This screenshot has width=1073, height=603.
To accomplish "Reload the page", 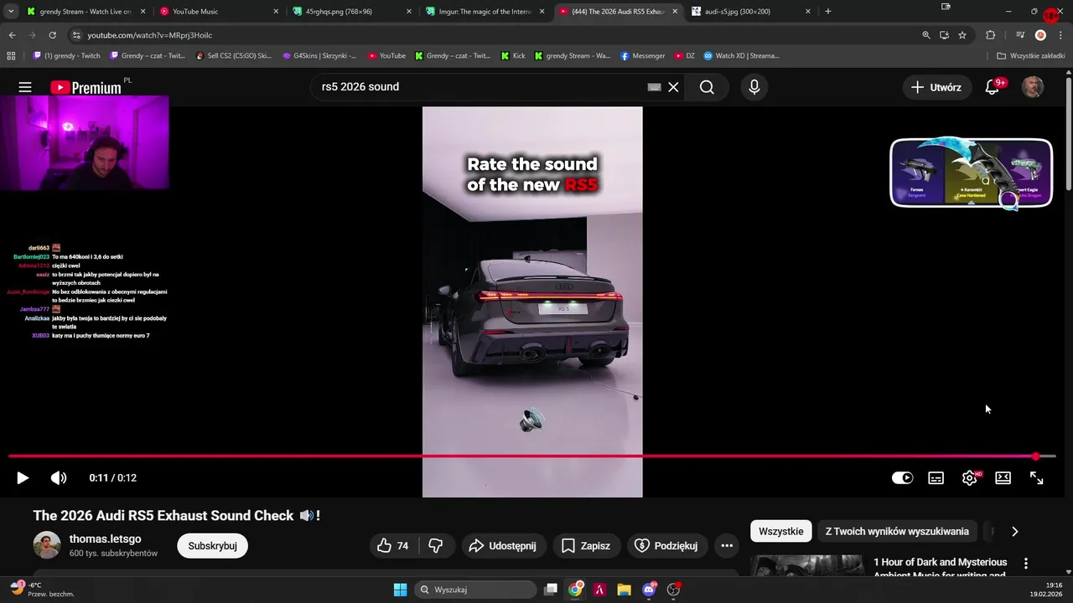I will [x=52, y=35].
